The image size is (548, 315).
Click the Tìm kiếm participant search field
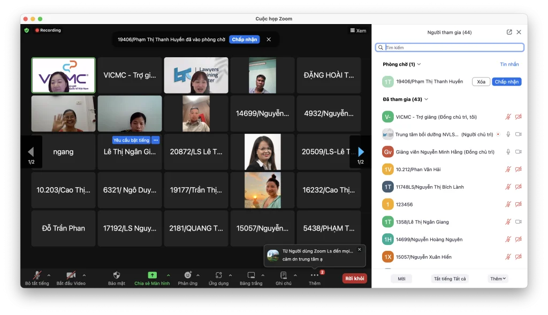452,48
